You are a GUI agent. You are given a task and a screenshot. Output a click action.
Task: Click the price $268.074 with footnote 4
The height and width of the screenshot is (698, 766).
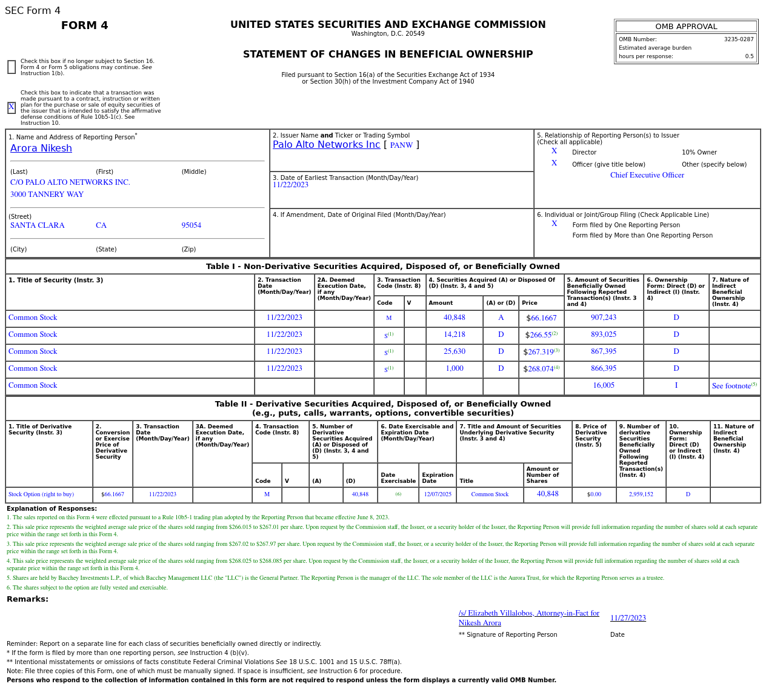point(542,368)
